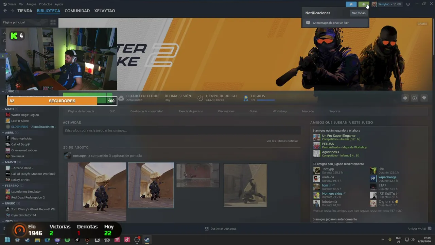Show all recently played friends link
Viewport: 435px width, 245px height.
coord(358,211)
